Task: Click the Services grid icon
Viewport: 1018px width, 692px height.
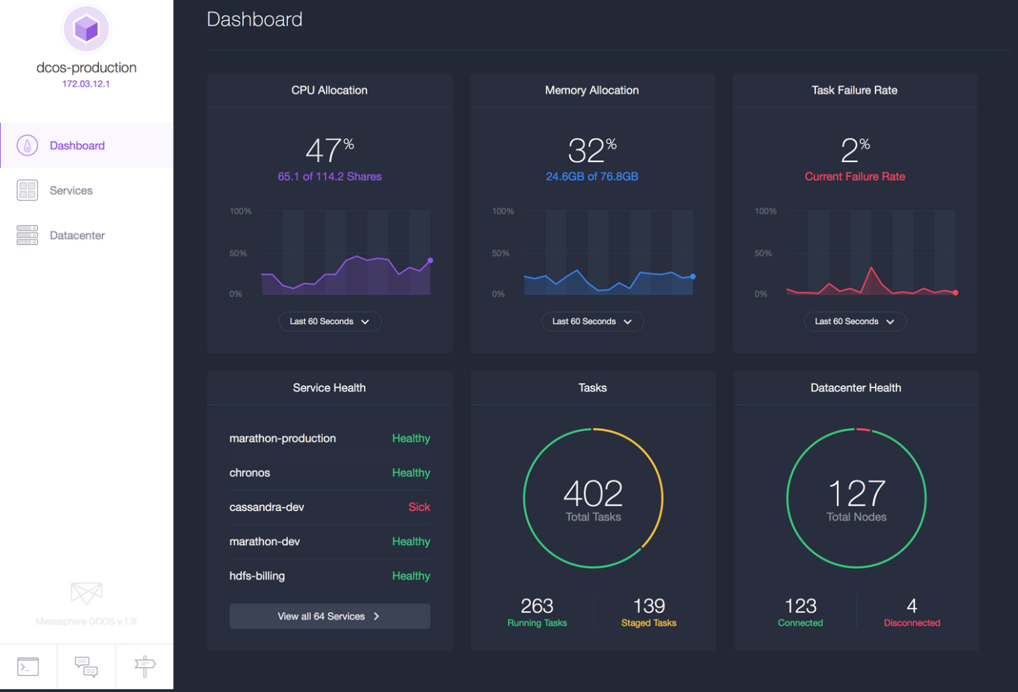Action: (27, 190)
